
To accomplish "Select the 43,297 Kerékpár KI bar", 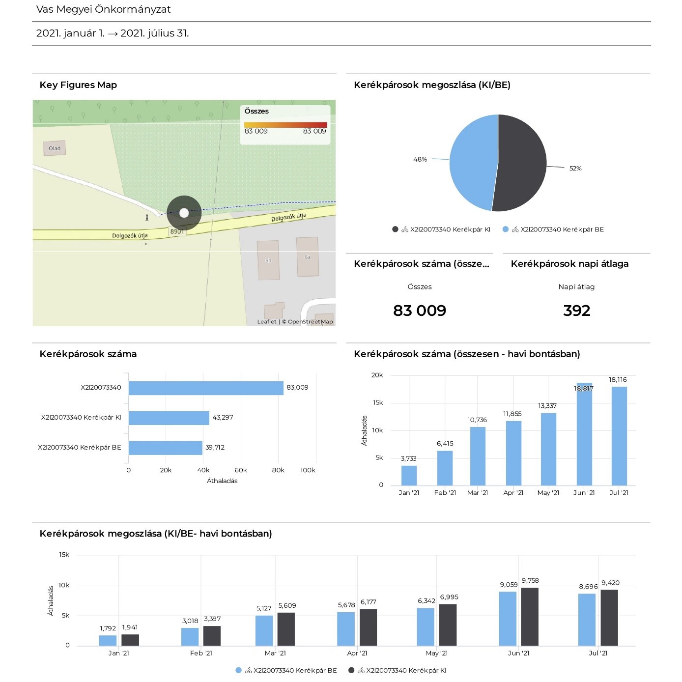I will (169, 418).
